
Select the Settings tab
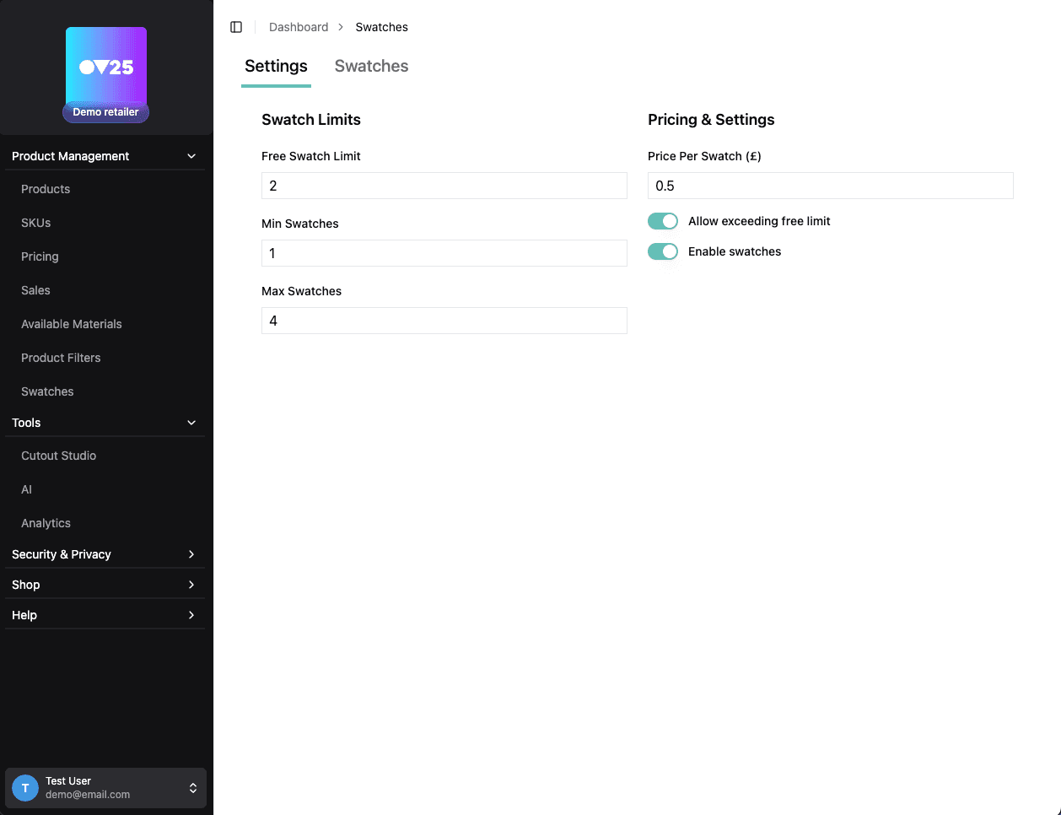(x=276, y=67)
